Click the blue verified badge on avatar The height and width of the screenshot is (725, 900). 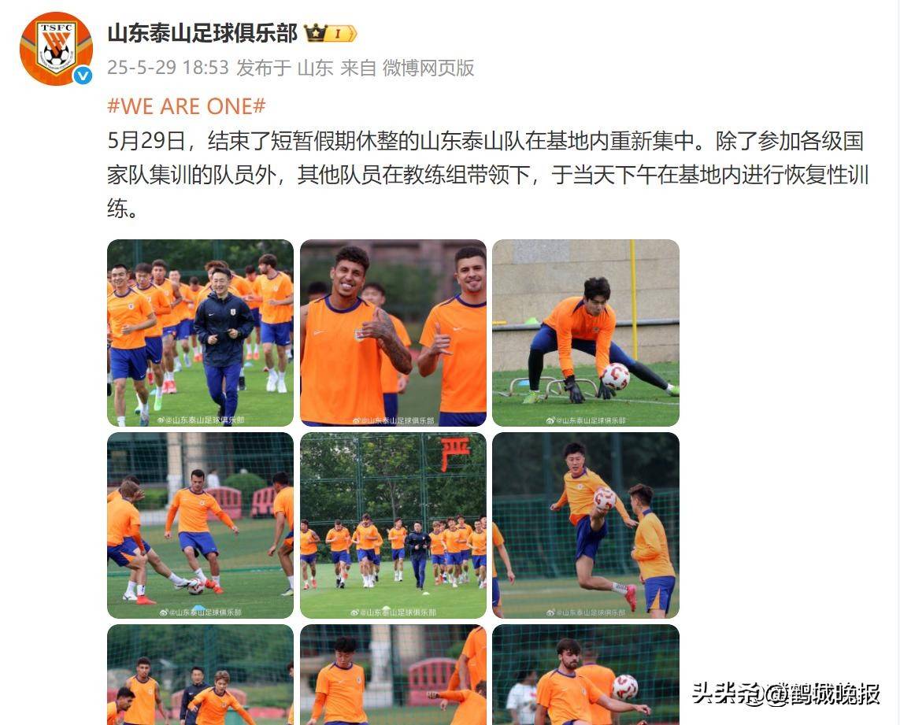click(83, 75)
